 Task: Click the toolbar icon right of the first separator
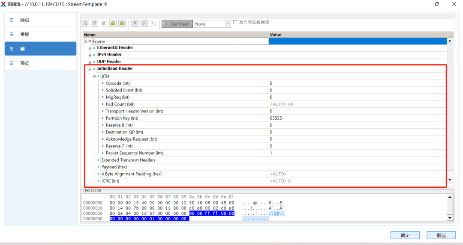pos(135,24)
